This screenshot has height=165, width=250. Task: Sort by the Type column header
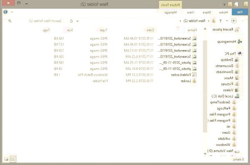click(x=104, y=30)
